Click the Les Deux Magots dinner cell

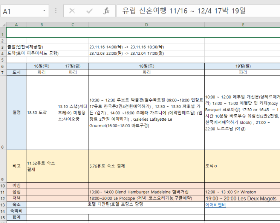click(242, 198)
